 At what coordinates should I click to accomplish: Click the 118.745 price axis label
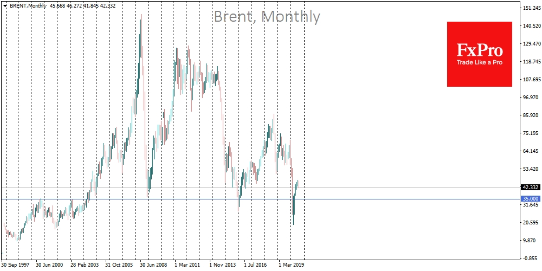tap(532, 62)
